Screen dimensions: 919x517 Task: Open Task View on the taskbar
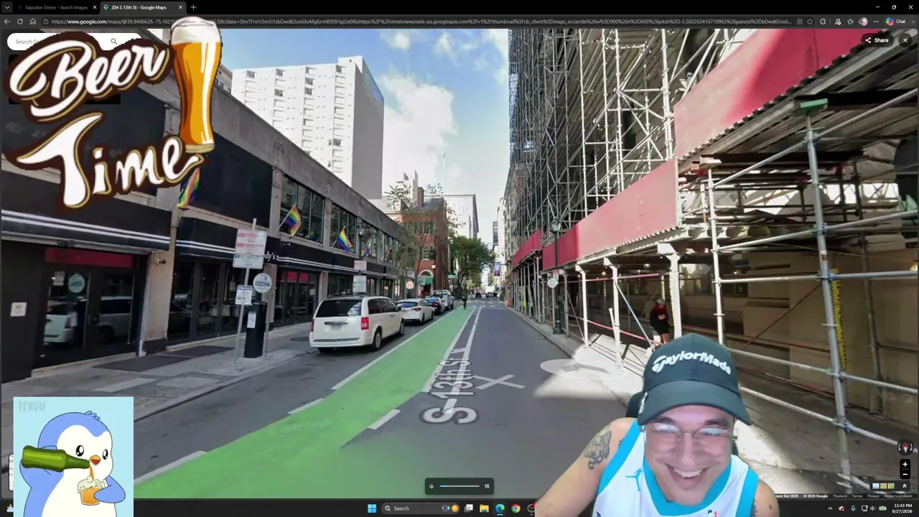click(x=469, y=508)
